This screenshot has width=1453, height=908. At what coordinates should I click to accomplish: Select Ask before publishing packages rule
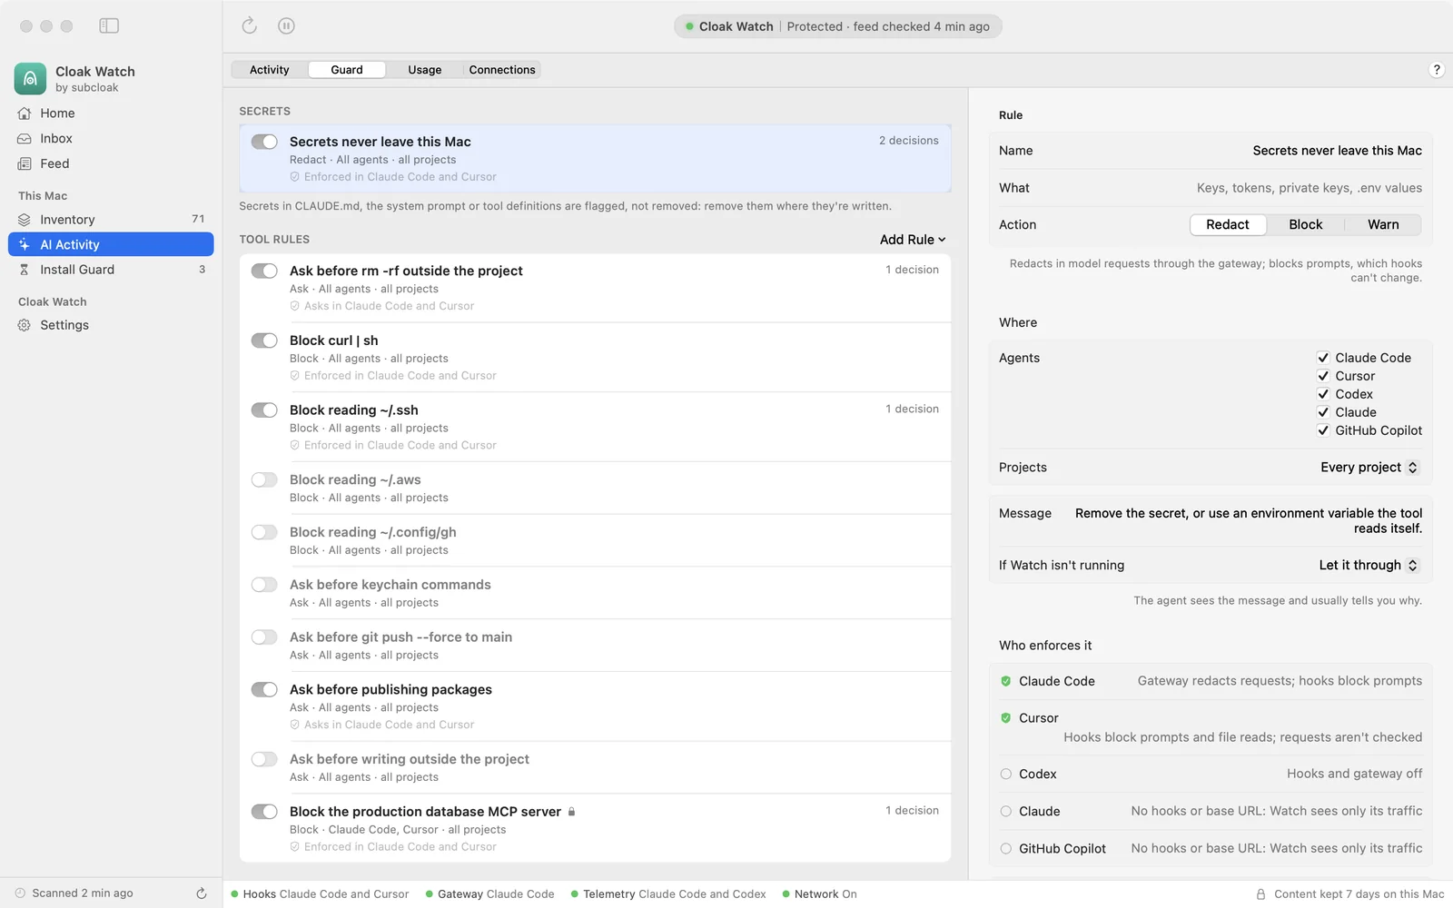pos(595,706)
